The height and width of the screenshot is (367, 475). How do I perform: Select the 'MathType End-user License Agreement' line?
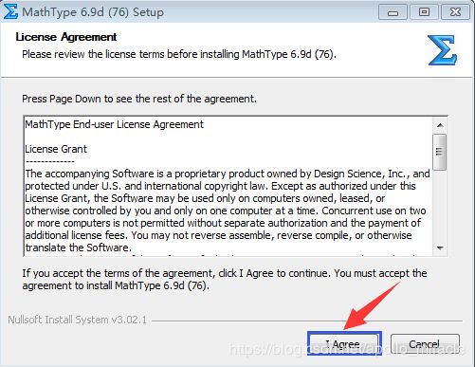pos(114,124)
